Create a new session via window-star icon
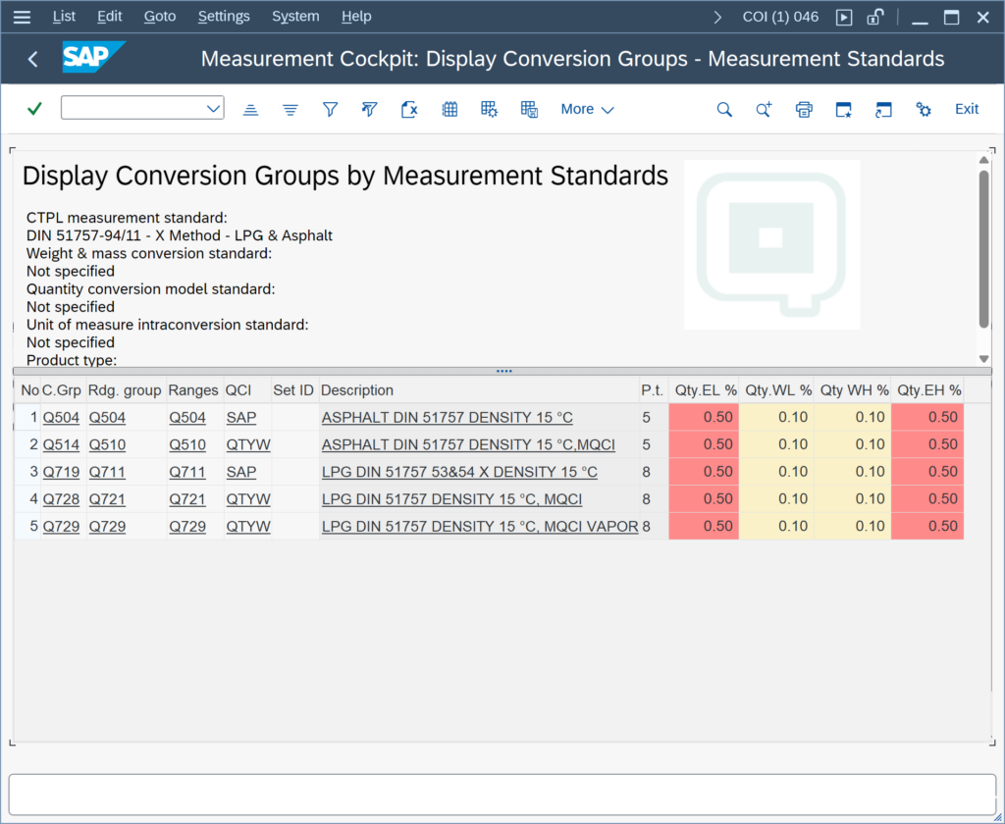The height and width of the screenshot is (824, 1005). tap(843, 110)
